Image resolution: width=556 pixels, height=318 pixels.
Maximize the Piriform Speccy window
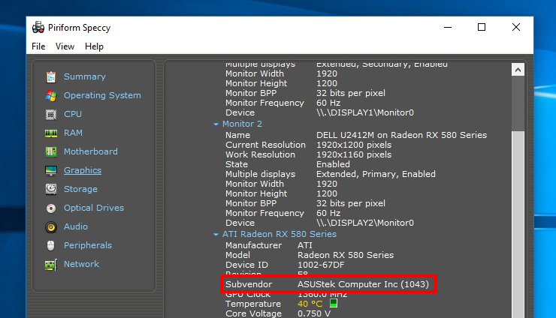tap(482, 27)
